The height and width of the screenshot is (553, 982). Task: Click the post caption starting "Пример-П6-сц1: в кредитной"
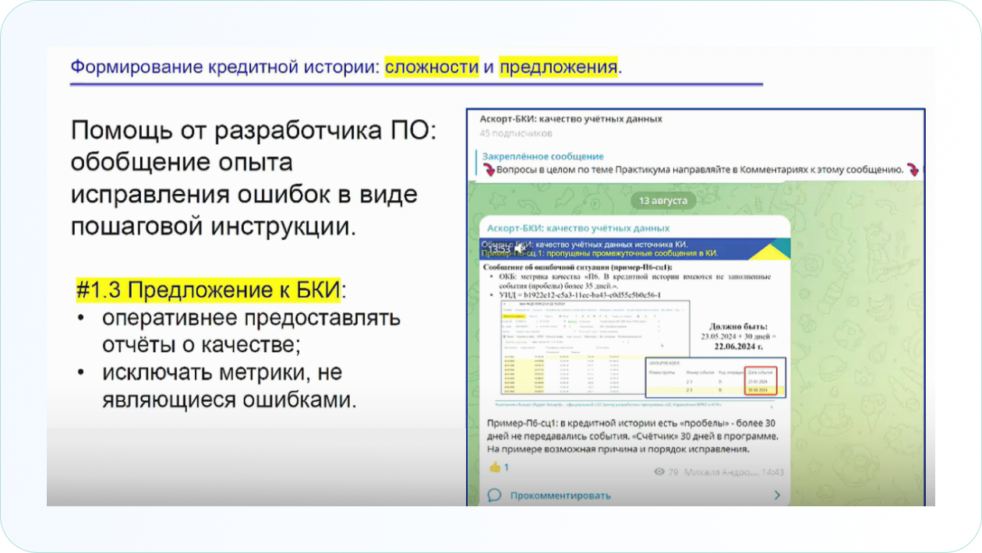tap(633, 435)
